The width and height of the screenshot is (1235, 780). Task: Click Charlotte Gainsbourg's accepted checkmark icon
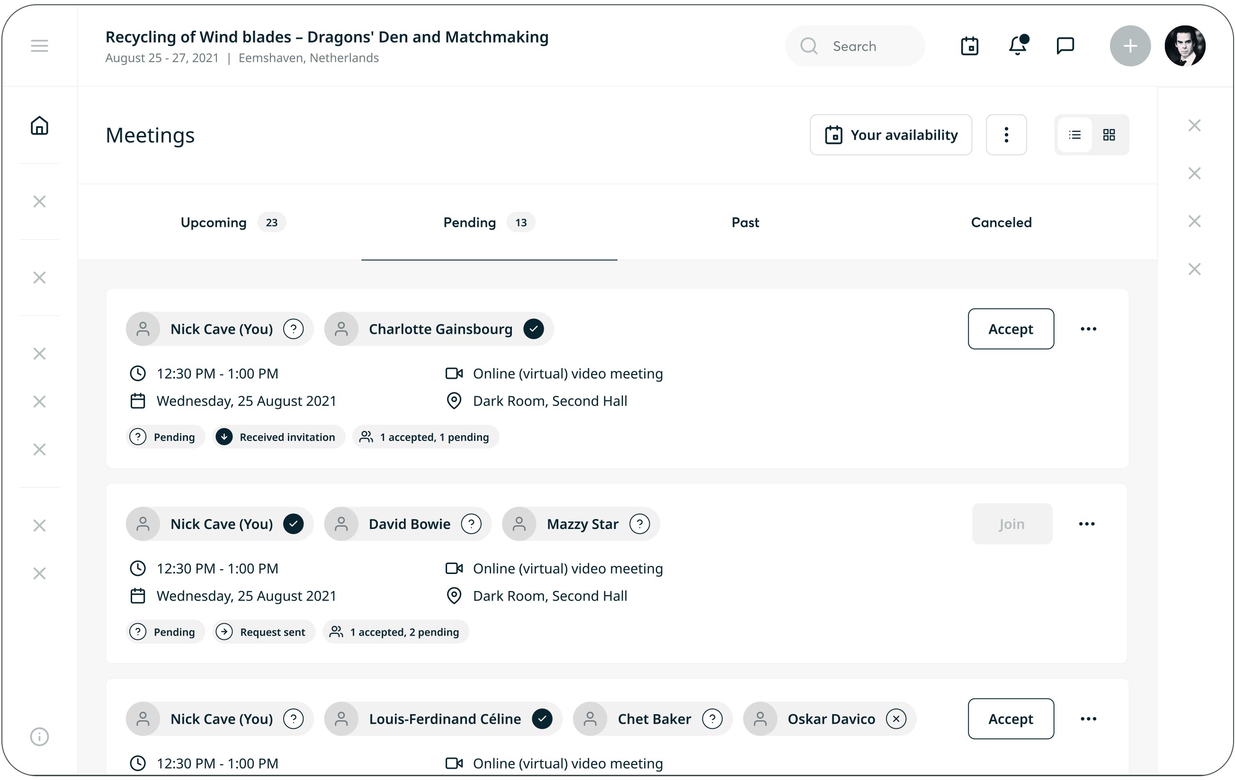coord(533,329)
